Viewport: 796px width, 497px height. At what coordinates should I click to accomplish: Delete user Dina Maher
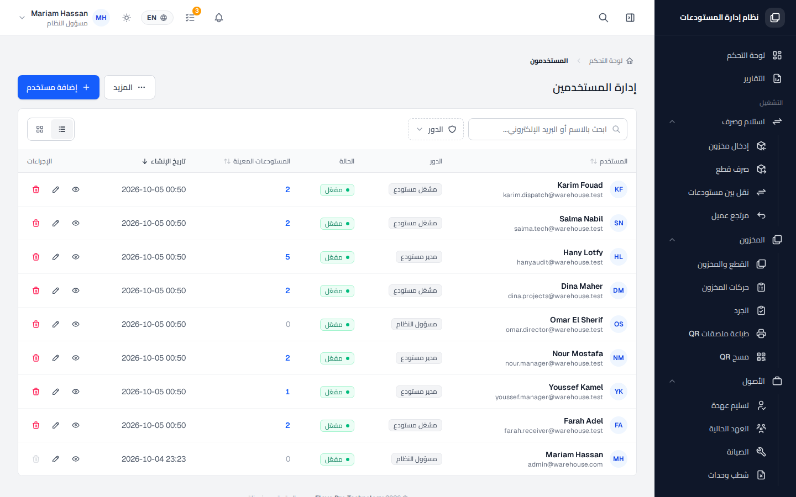point(36,290)
